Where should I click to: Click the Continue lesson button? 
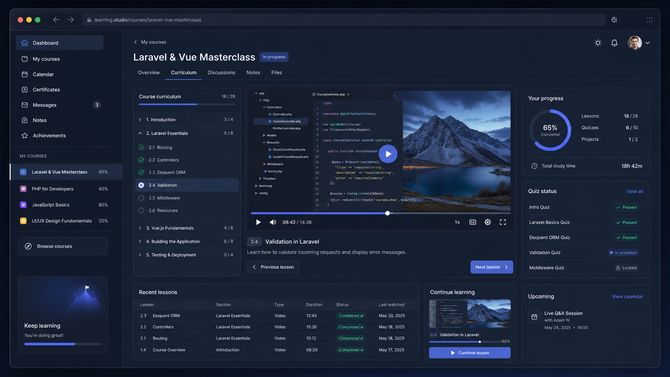(x=470, y=353)
